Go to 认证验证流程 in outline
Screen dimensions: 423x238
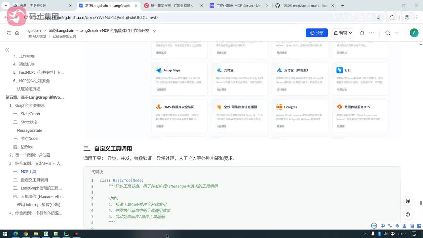(x=29, y=89)
